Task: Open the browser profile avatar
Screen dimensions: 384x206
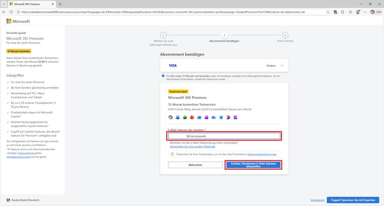Action: 358,12
